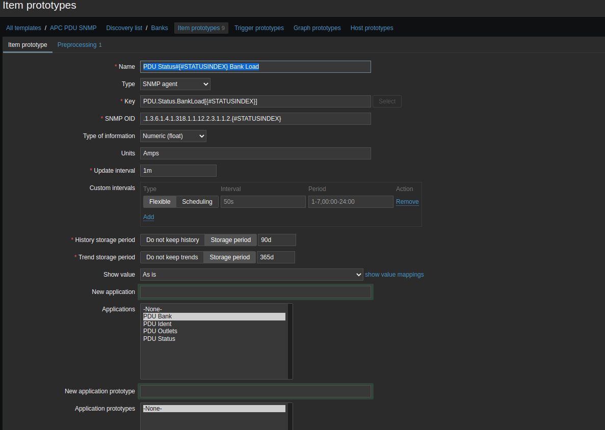Click the Applications list scrollbar
Image resolution: width=605 pixels, height=430 pixels.
pos(290,341)
